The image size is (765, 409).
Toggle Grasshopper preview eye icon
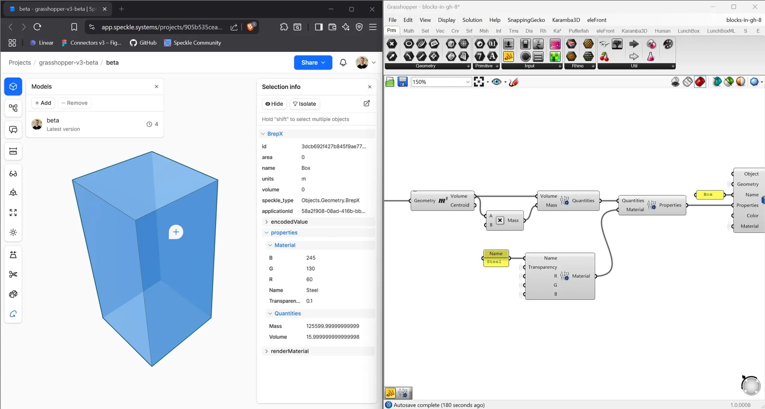click(x=496, y=82)
